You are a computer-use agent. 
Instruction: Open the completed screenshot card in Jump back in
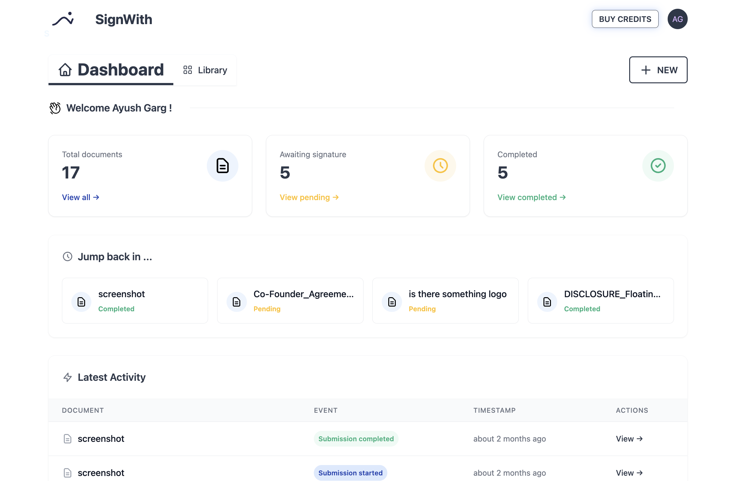[x=135, y=301]
